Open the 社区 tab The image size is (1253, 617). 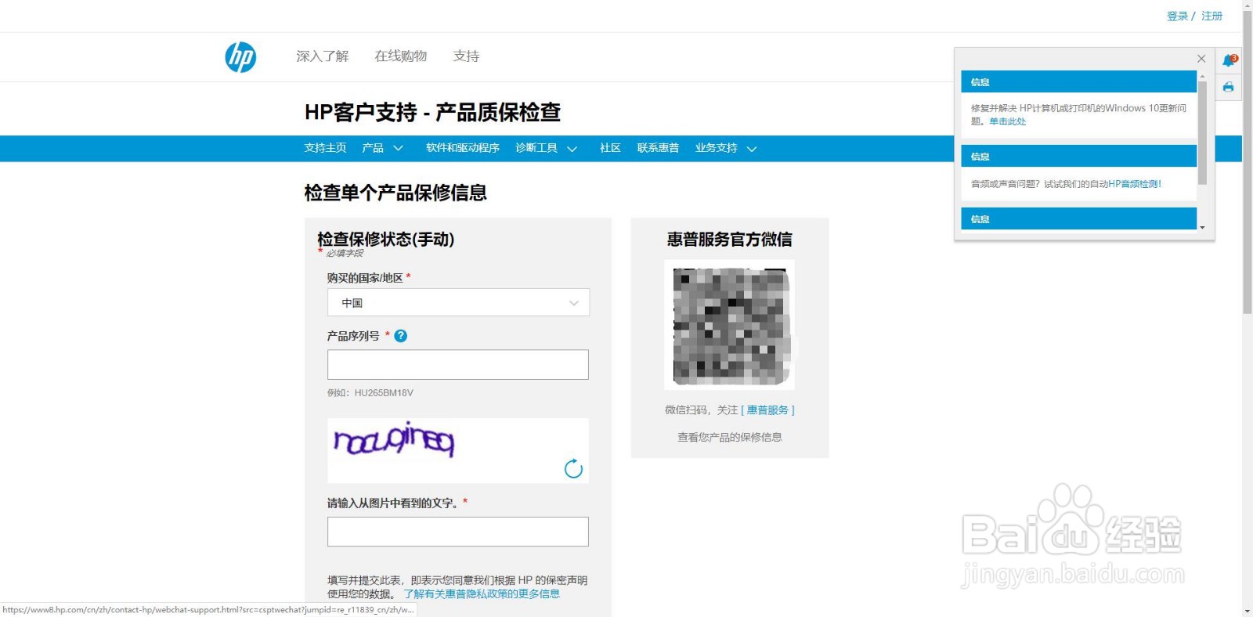click(610, 148)
